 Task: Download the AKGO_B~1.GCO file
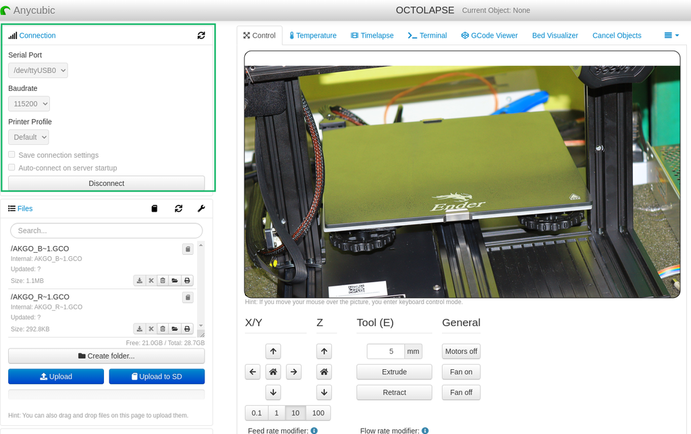click(x=140, y=280)
